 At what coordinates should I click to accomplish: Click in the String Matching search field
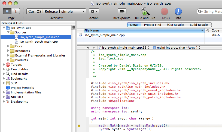pos(212,12)
